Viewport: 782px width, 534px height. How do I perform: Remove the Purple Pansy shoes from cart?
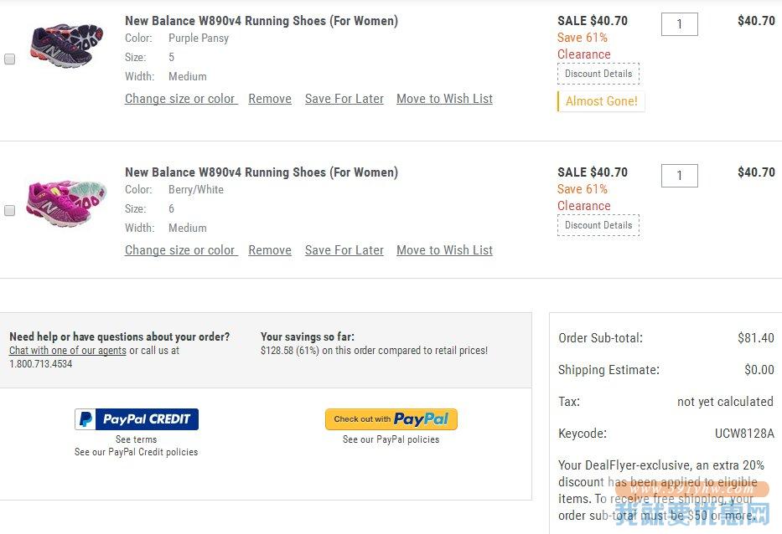pyautogui.click(x=270, y=99)
